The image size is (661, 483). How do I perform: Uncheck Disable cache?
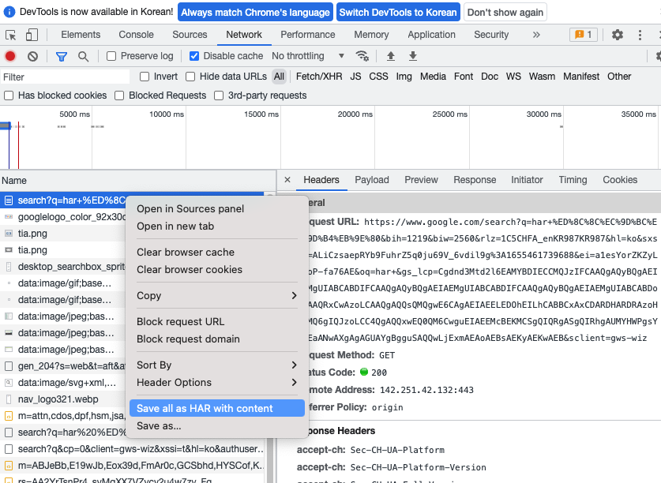[x=194, y=56]
